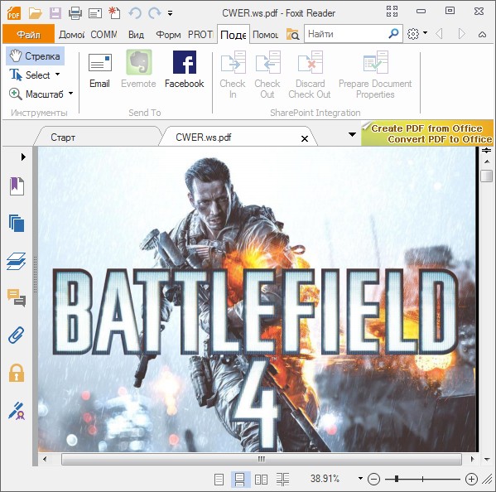This screenshot has width=496, height=492.
Task: Open the digital Signatures panel
Action: 17,411
